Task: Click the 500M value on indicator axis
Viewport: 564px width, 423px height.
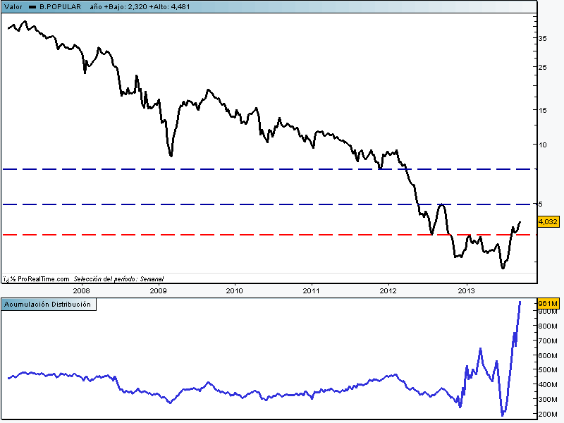Action: 548,370
